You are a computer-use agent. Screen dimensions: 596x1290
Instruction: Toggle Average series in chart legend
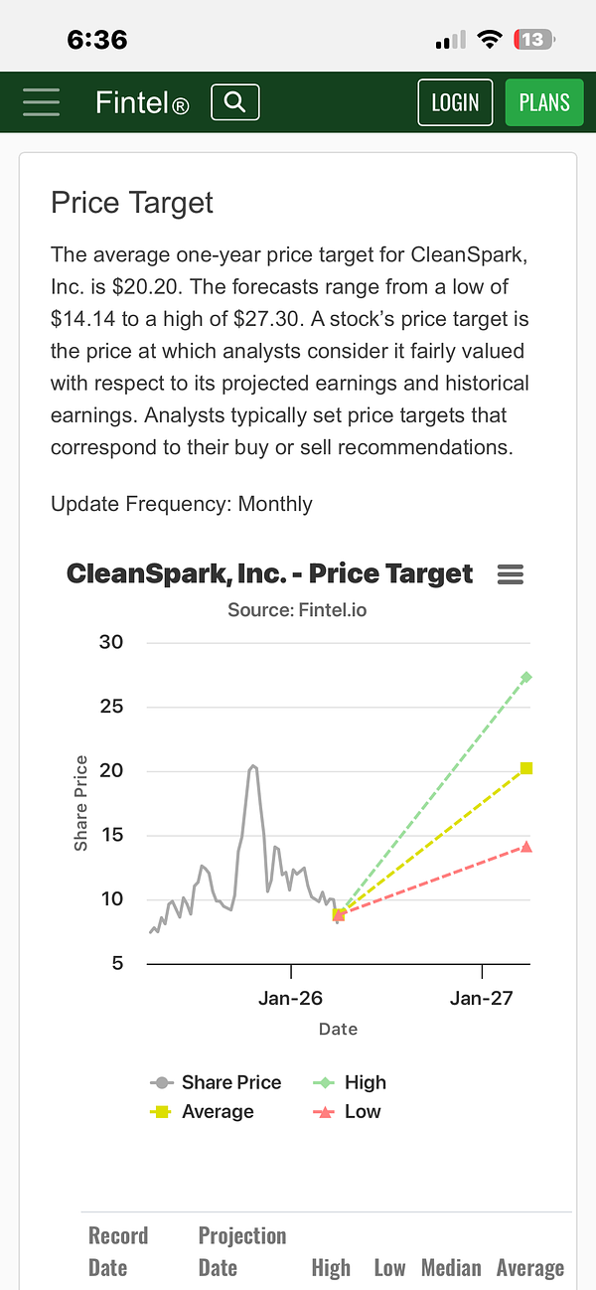pos(204,1111)
